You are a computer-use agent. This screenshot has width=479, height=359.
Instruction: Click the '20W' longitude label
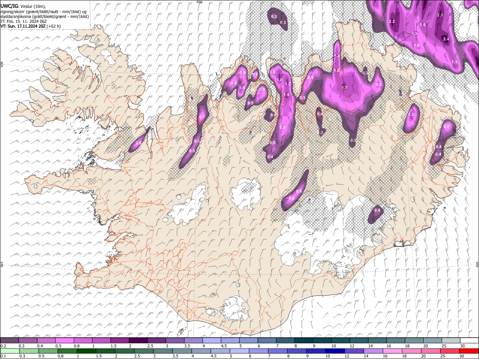point(199,2)
